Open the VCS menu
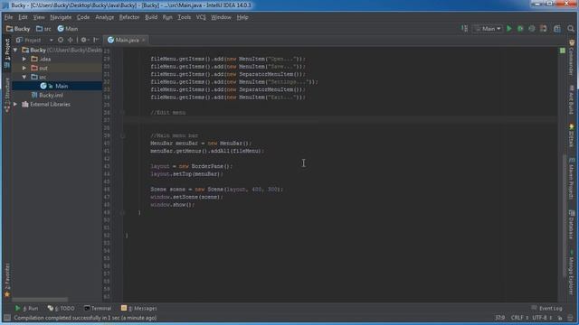The image size is (579, 325). 201,17
